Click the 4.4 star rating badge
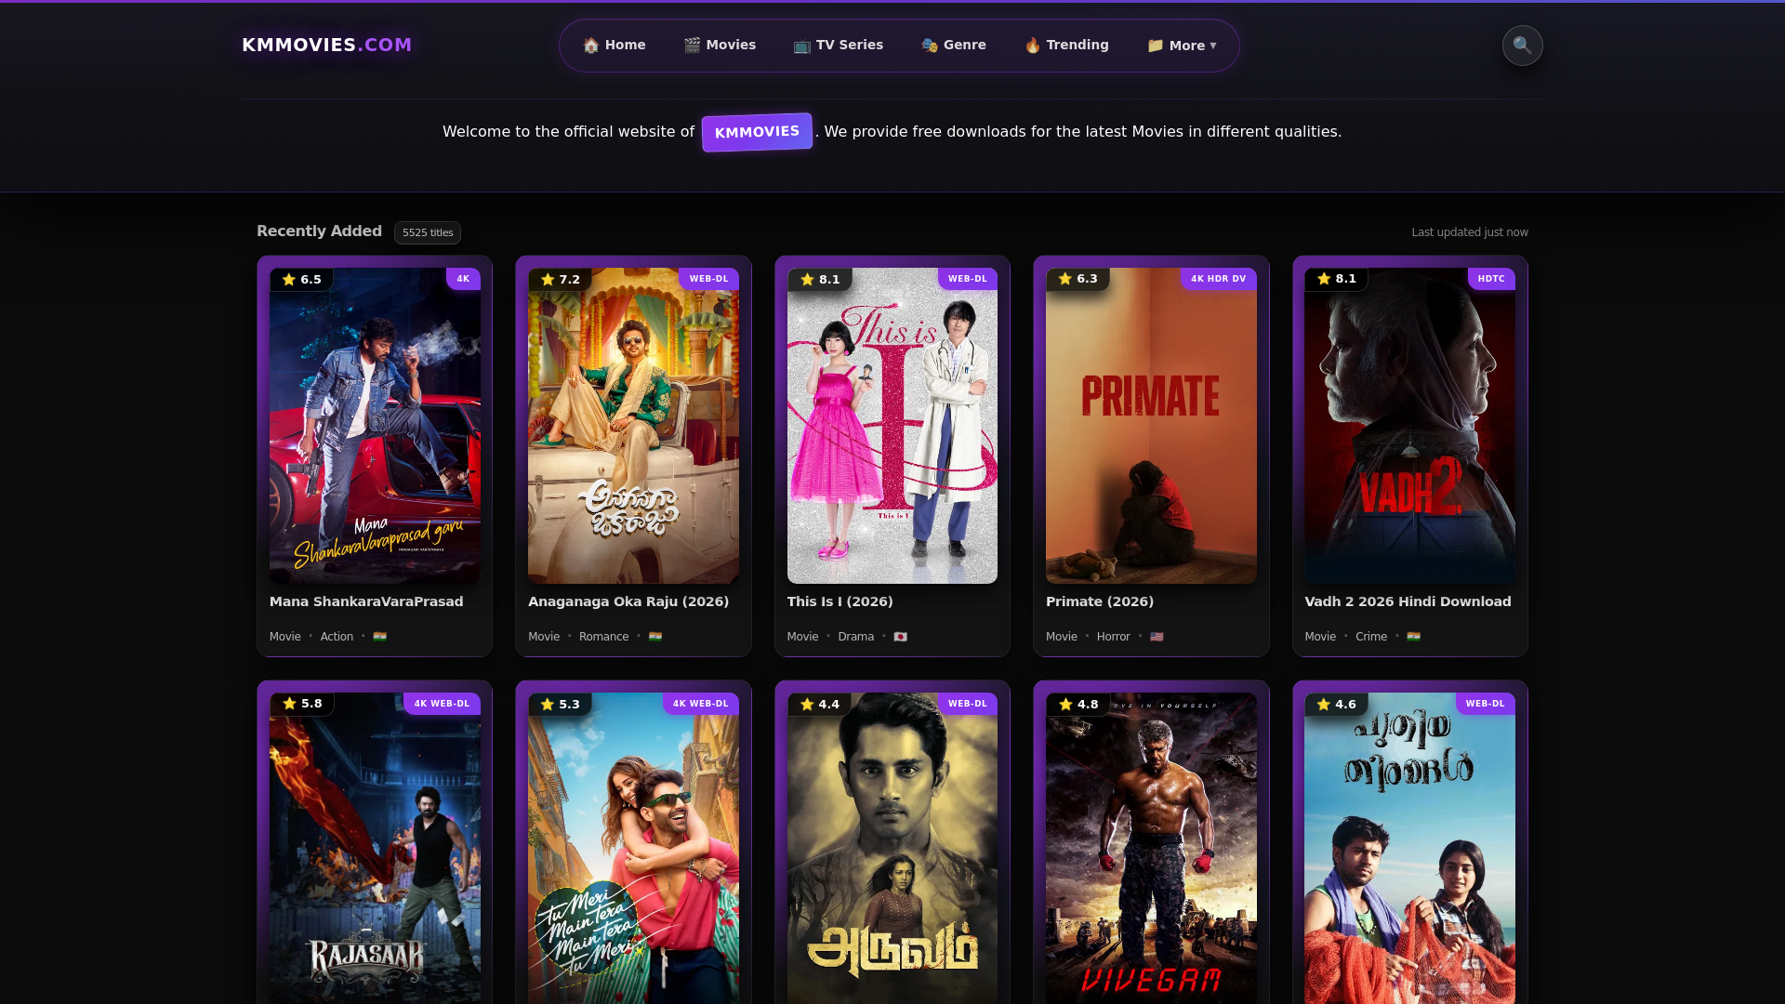Screen dimensions: 1785x1004 [x=819, y=704]
